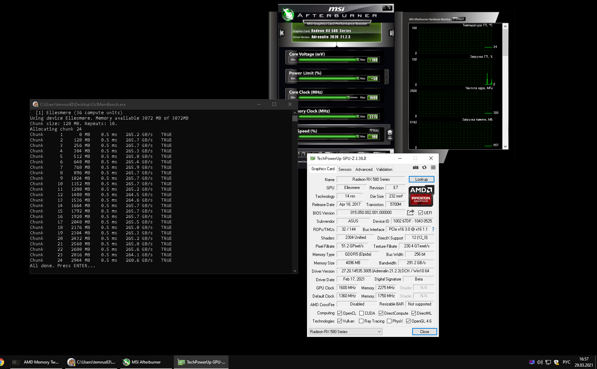
Task: Expand the Power Limit side arrow
Action: click(386, 77)
